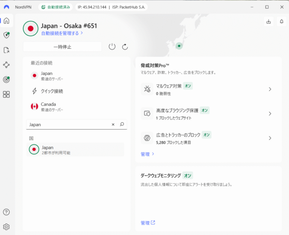Open Threat Protection shield icon in sidebar
289x235 pixels.
click(x=7, y=35)
